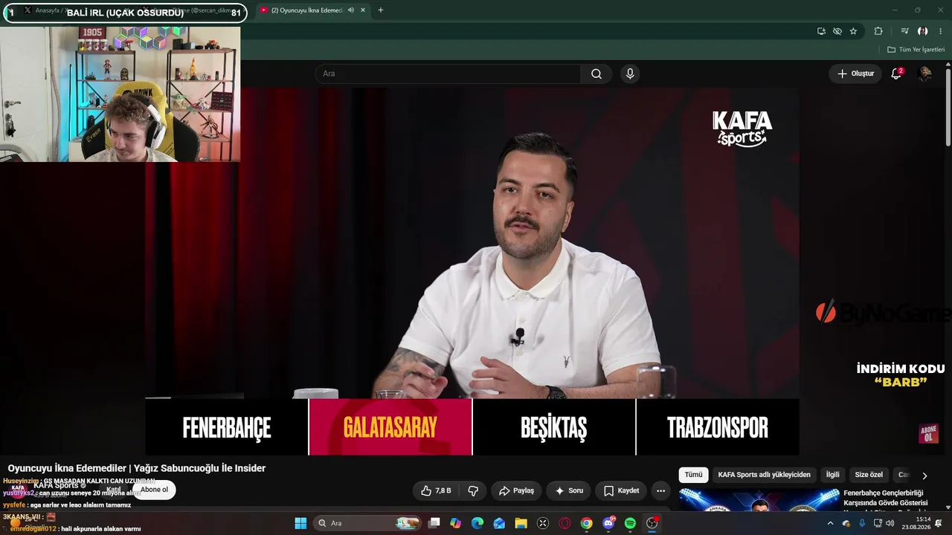Click the YouTube search field

448,74
